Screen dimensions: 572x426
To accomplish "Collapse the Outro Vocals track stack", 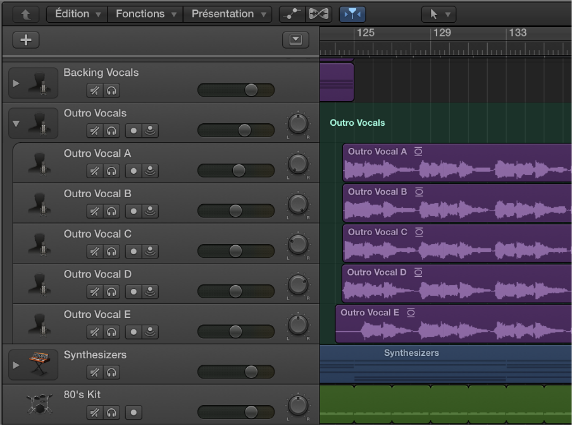I will coord(16,123).
